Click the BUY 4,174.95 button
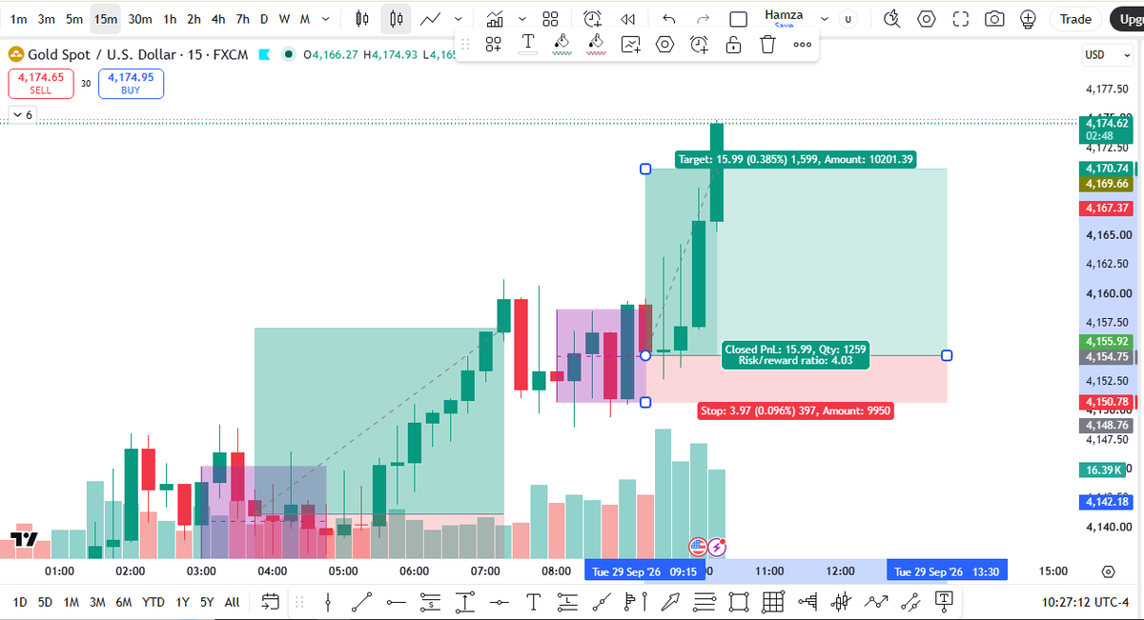The image size is (1144, 620). 131,84
